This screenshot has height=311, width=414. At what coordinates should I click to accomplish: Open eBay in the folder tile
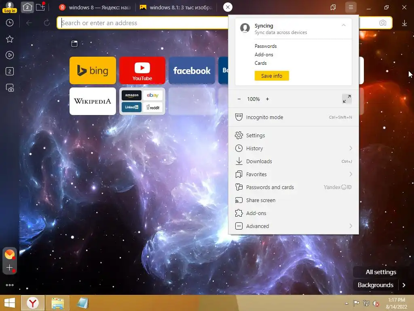pos(152,95)
